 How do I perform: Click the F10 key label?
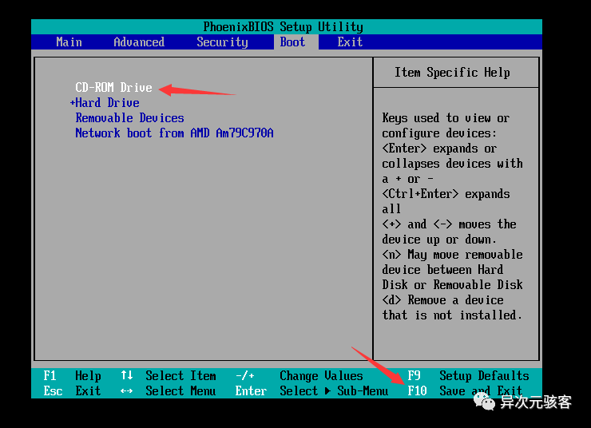pos(417,390)
